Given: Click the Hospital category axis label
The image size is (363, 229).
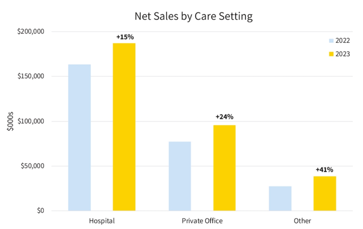Looking at the screenshot, I should (102, 221).
